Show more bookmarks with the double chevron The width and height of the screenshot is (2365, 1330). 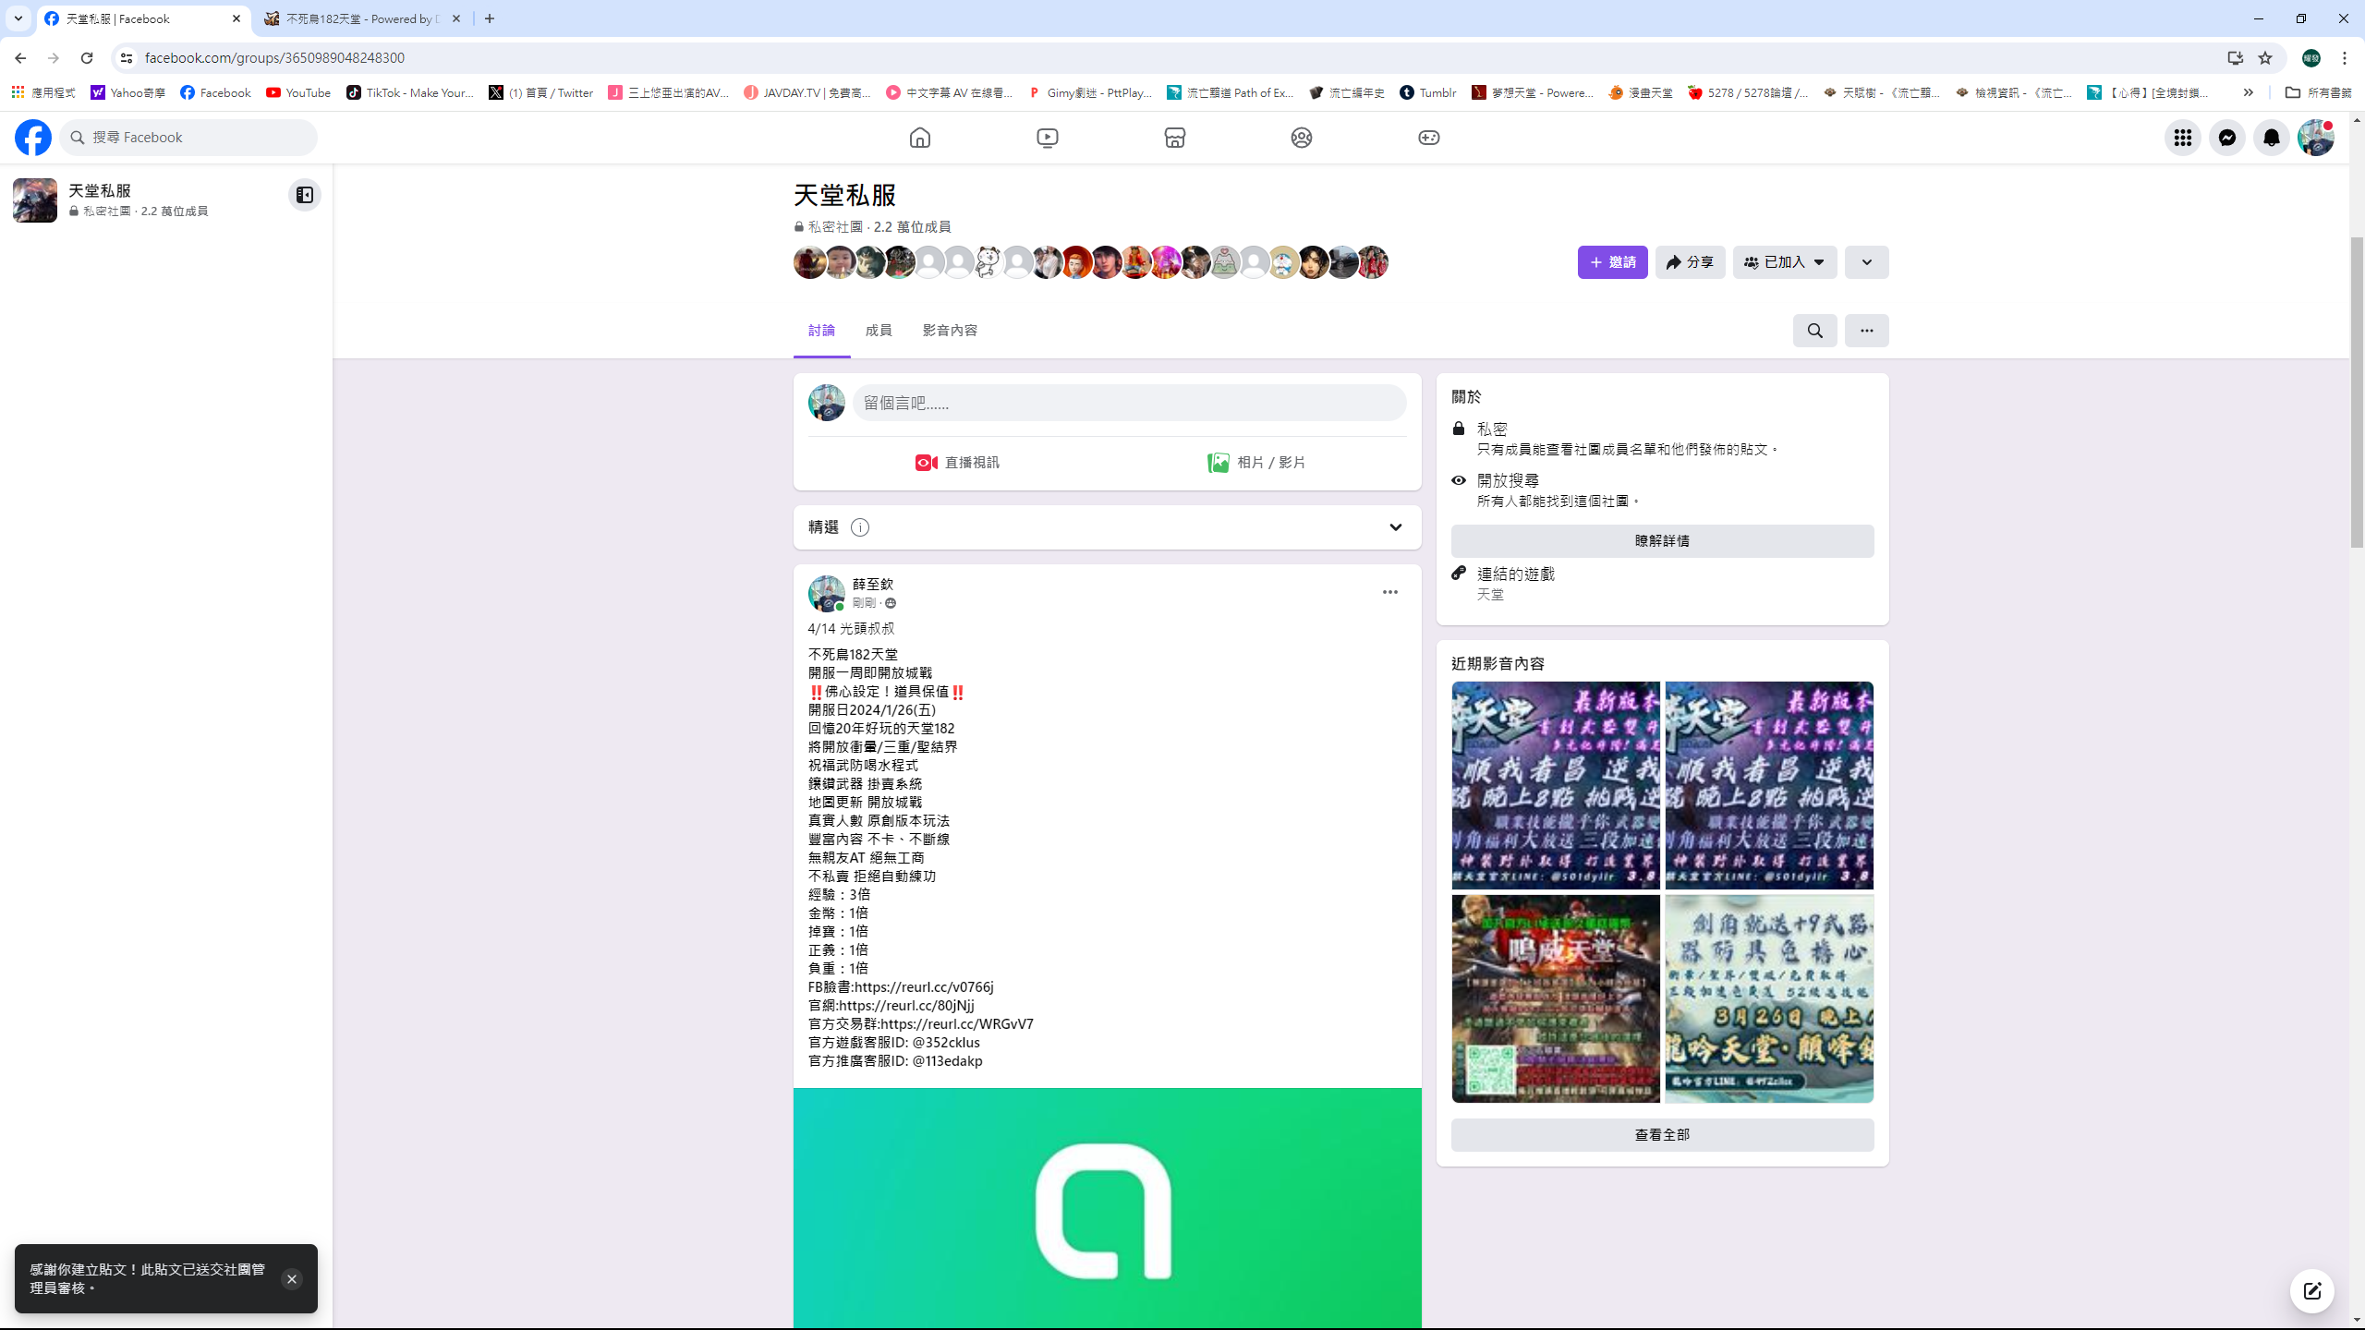pos(2248,92)
